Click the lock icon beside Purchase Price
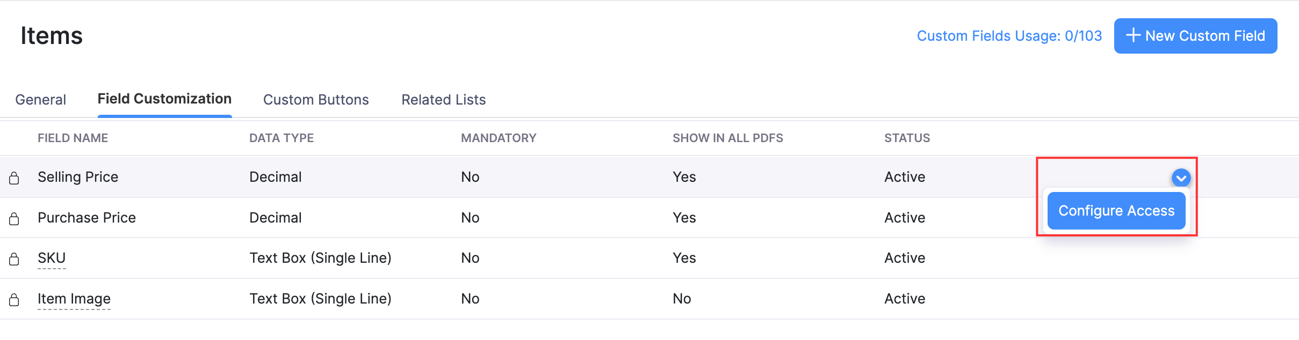This screenshot has width=1299, height=340. (15, 219)
